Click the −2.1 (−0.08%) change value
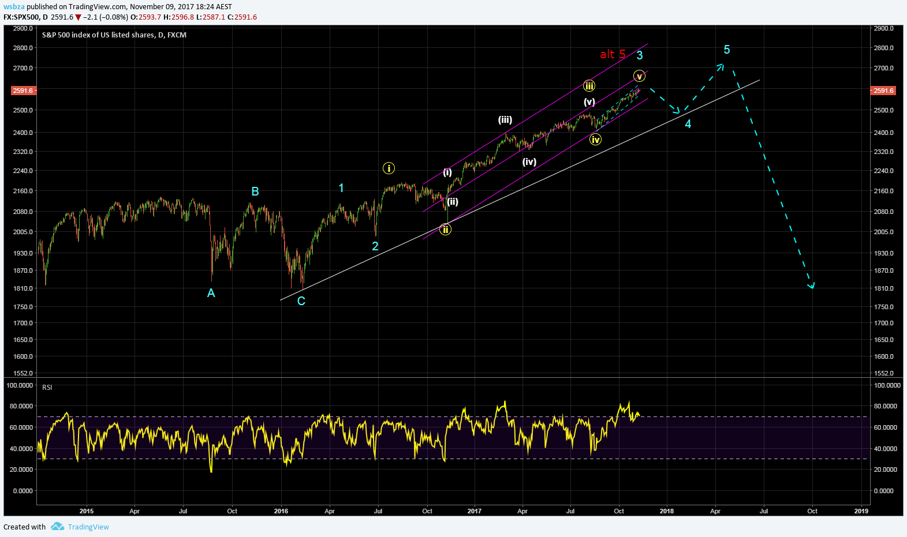This screenshot has width=907, height=537. click(x=106, y=17)
